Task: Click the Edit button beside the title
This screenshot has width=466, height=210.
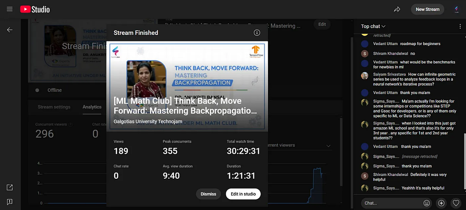Action: point(322,25)
